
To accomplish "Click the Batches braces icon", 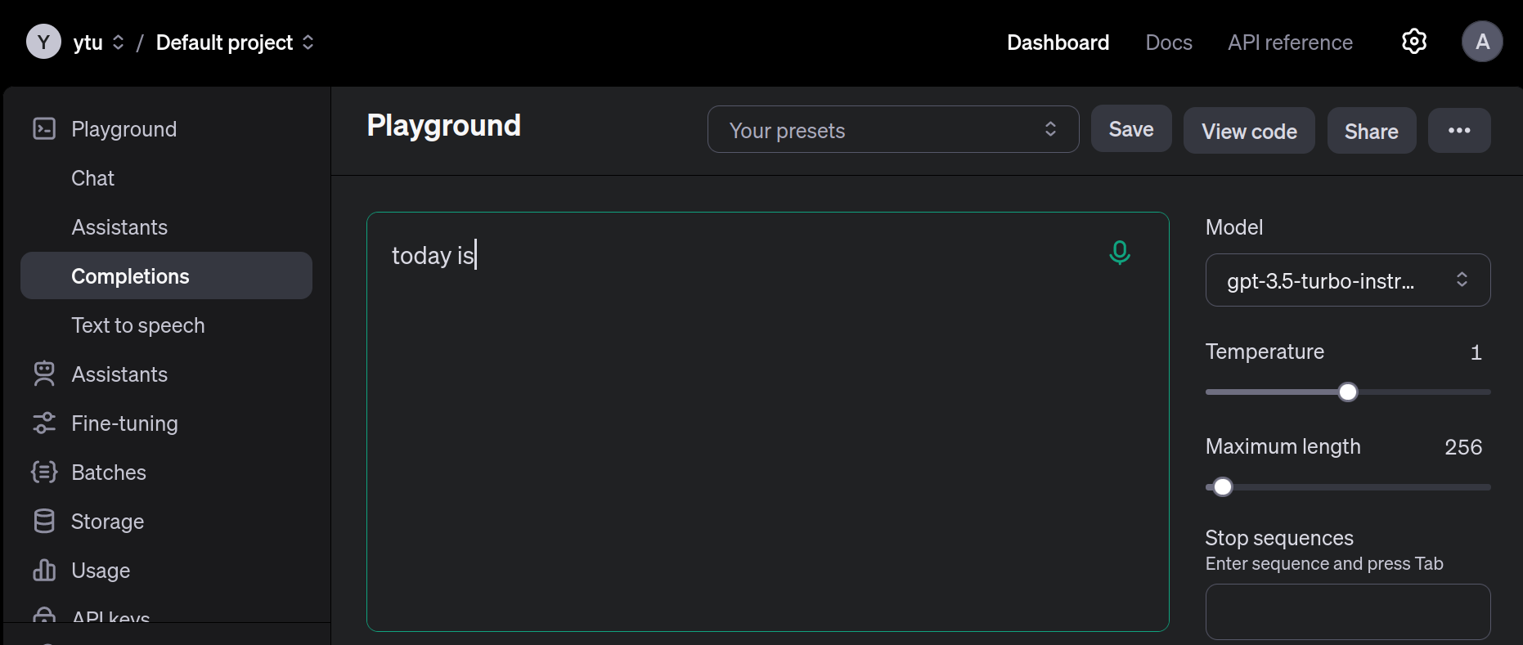I will coord(44,473).
